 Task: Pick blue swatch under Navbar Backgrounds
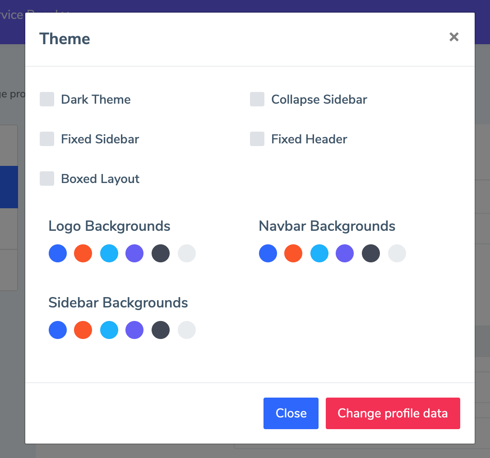268,253
